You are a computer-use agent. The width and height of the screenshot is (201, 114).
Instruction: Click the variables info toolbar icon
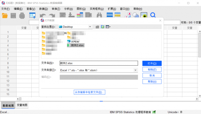(x=80, y=15)
